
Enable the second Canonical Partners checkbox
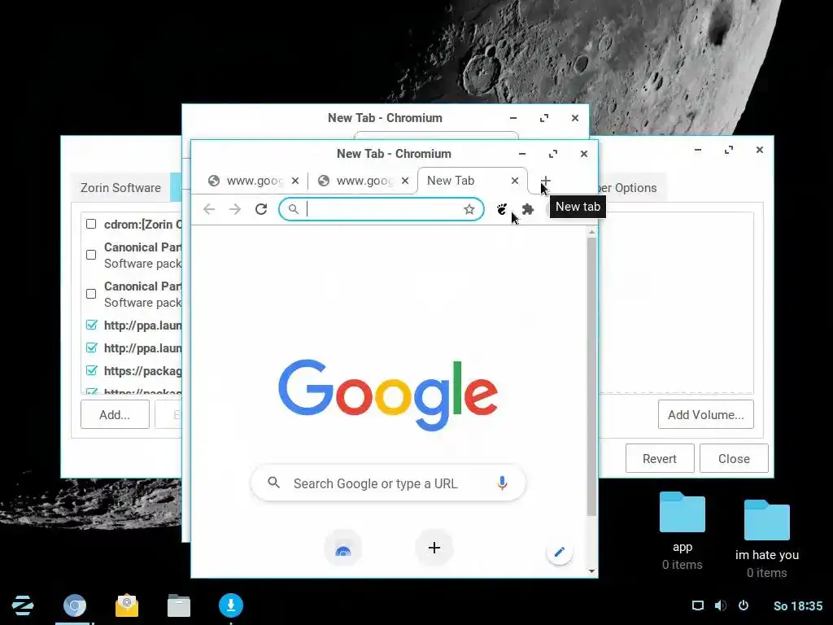click(x=91, y=294)
